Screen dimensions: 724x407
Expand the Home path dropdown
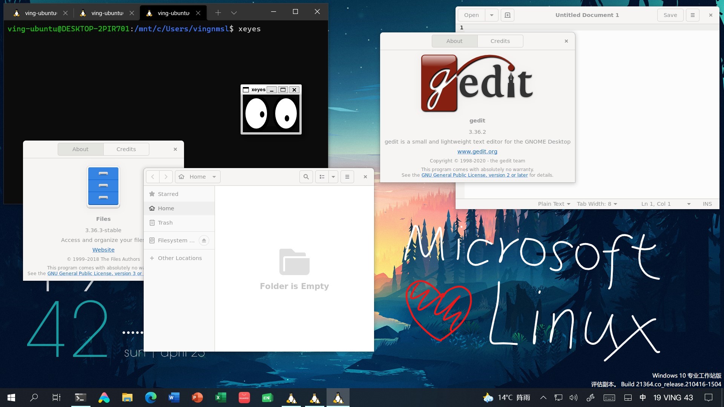(x=214, y=177)
